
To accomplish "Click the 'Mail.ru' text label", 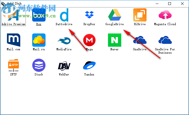I will tap(39, 49).
